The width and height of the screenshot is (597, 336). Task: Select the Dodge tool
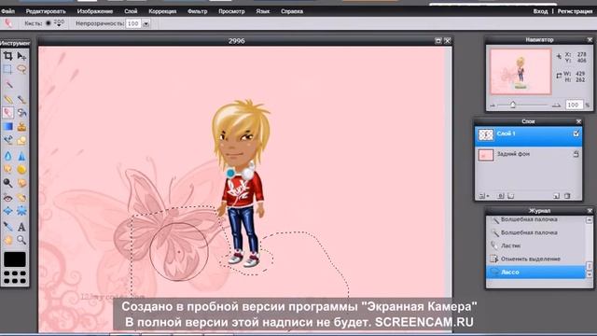pyautogui.click(x=8, y=183)
